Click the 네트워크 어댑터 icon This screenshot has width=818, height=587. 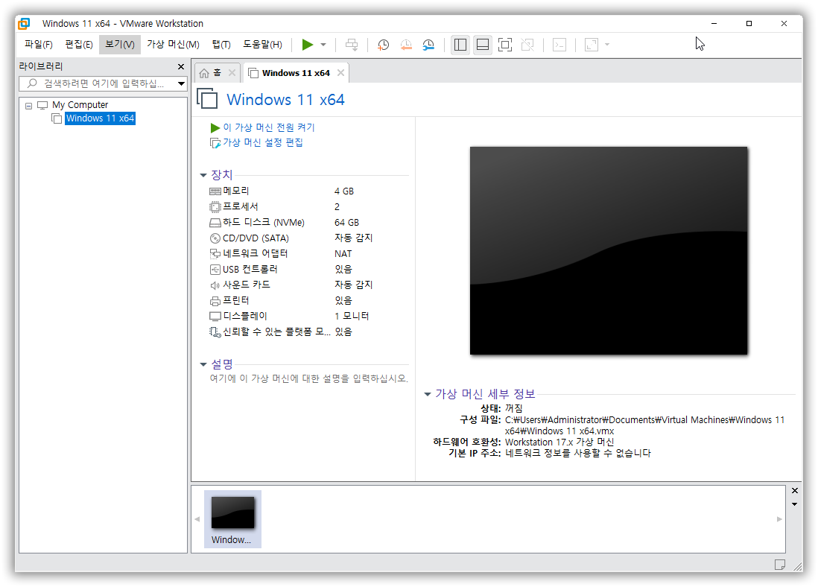tap(215, 254)
